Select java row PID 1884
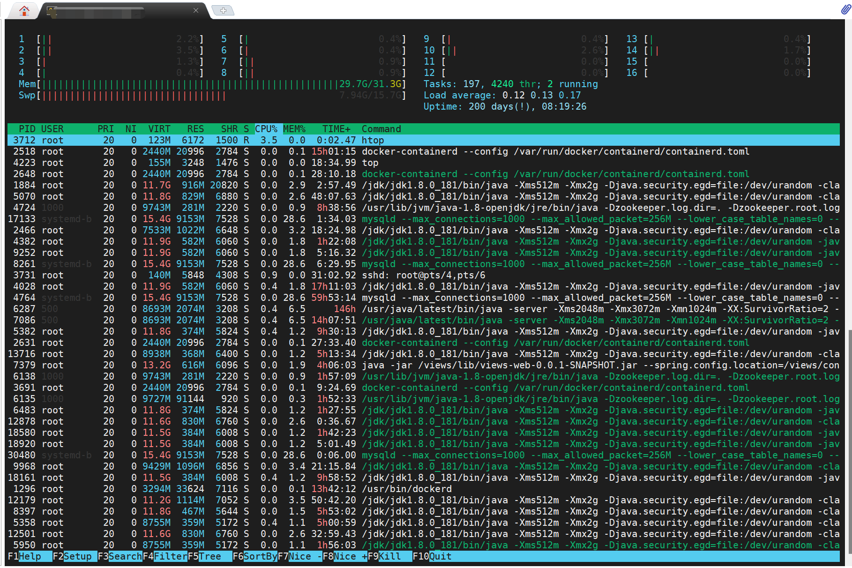 (424, 185)
